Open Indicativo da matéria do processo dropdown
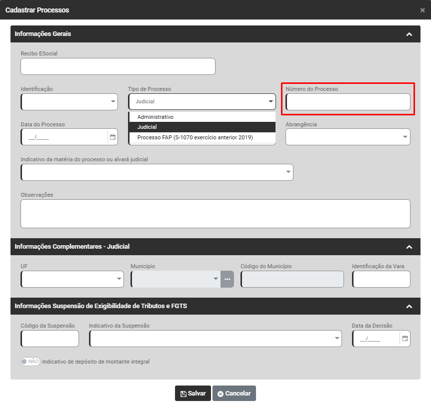The width and height of the screenshot is (431, 405). (x=157, y=172)
